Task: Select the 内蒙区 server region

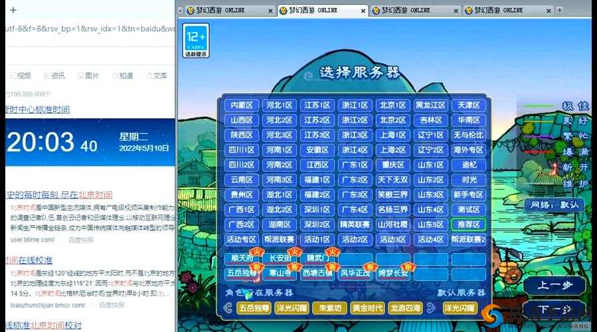Action: 241,105
